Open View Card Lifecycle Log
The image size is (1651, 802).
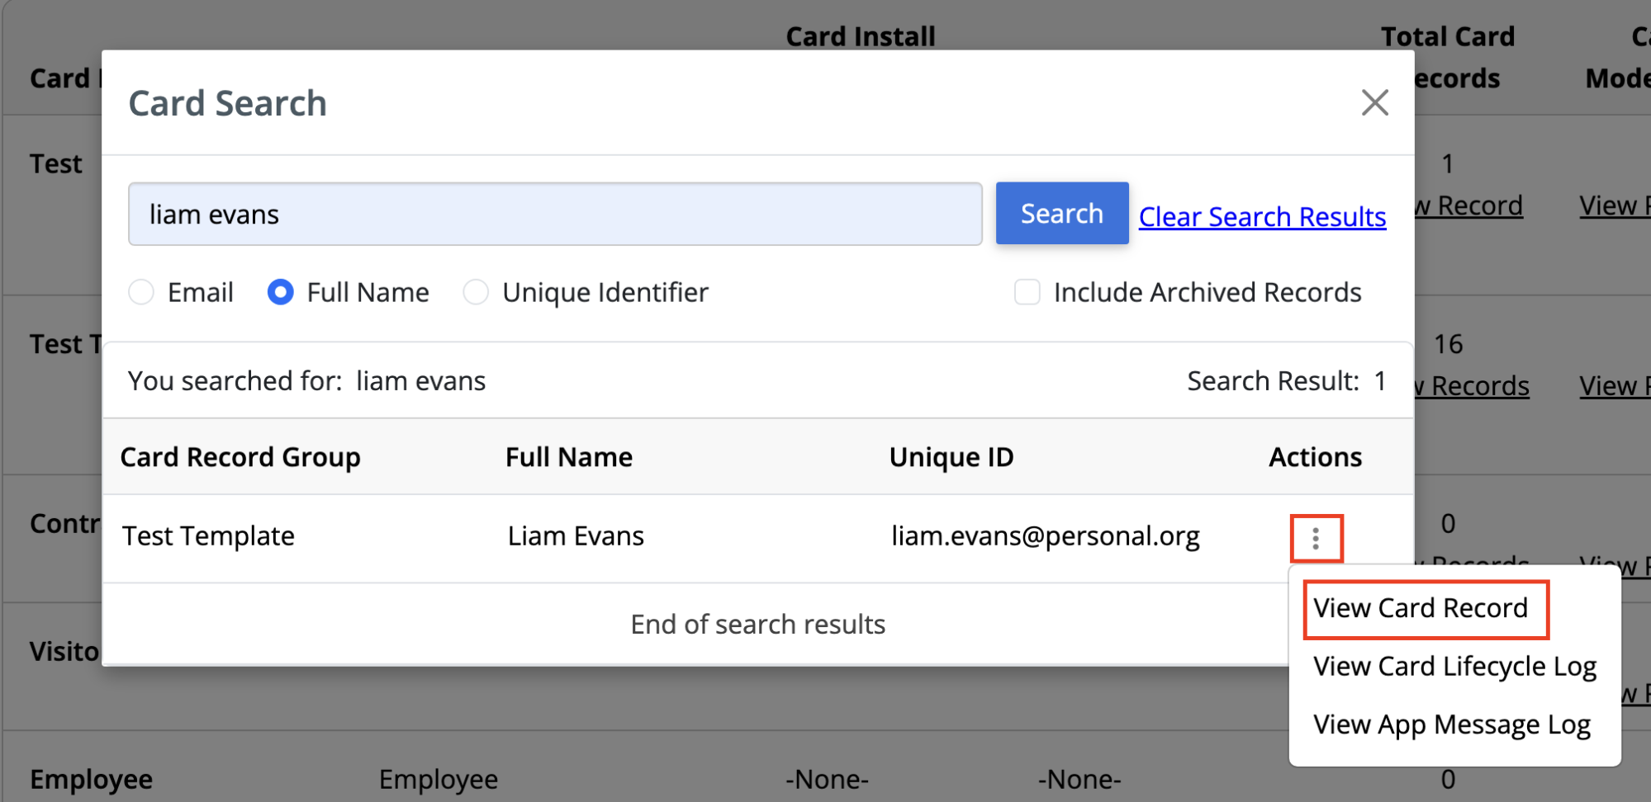click(1454, 667)
